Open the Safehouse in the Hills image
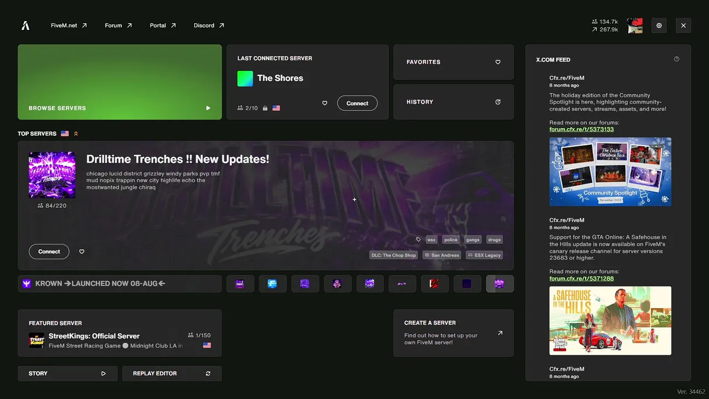Viewport: 709px width, 399px height. click(610, 320)
